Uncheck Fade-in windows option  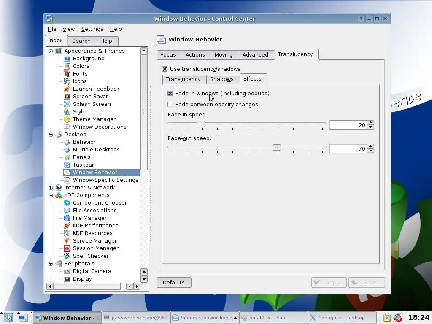coord(170,93)
